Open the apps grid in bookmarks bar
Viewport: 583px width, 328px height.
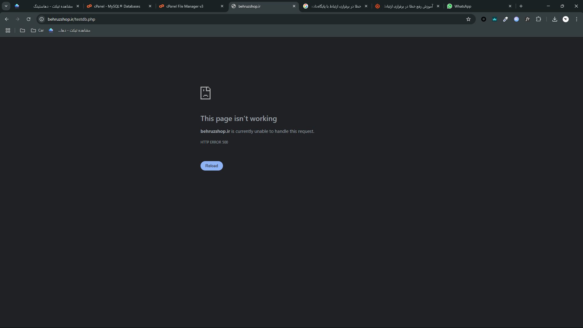(8, 30)
